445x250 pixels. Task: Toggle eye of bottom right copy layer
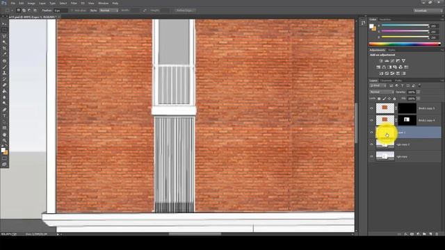point(371,156)
